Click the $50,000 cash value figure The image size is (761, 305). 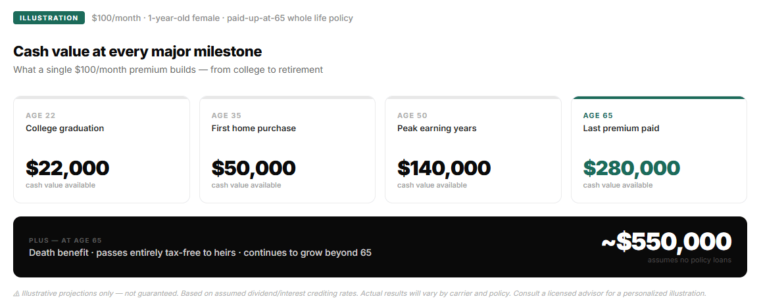point(253,168)
